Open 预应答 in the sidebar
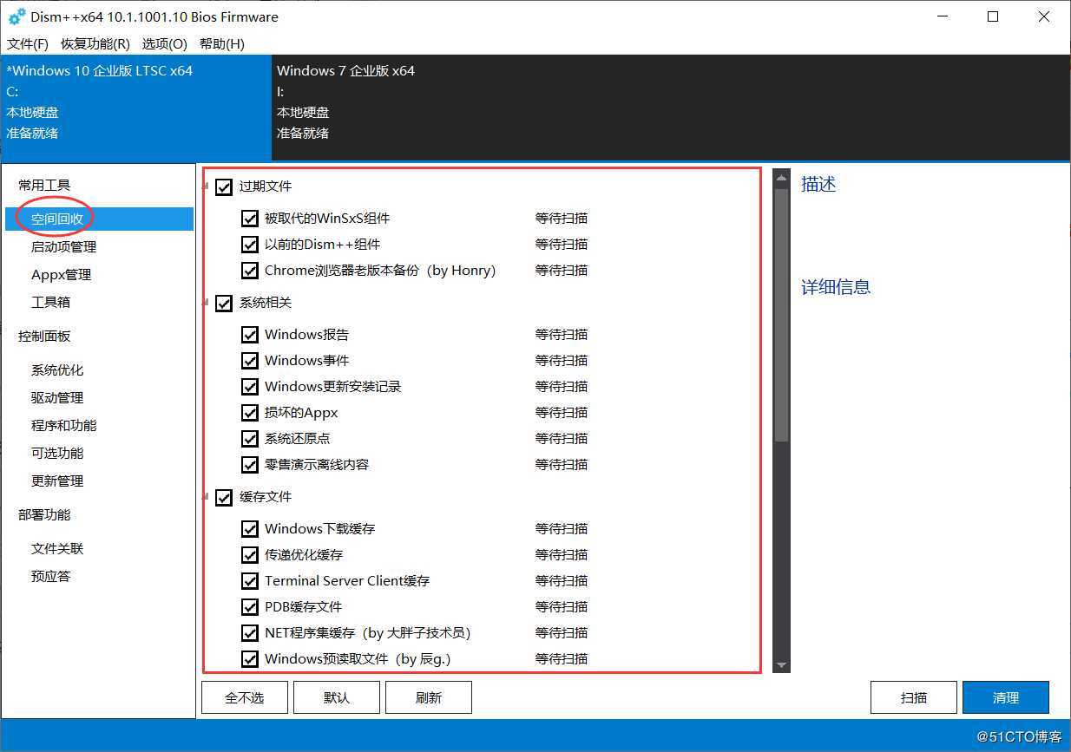 pyautogui.click(x=50, y=576)
